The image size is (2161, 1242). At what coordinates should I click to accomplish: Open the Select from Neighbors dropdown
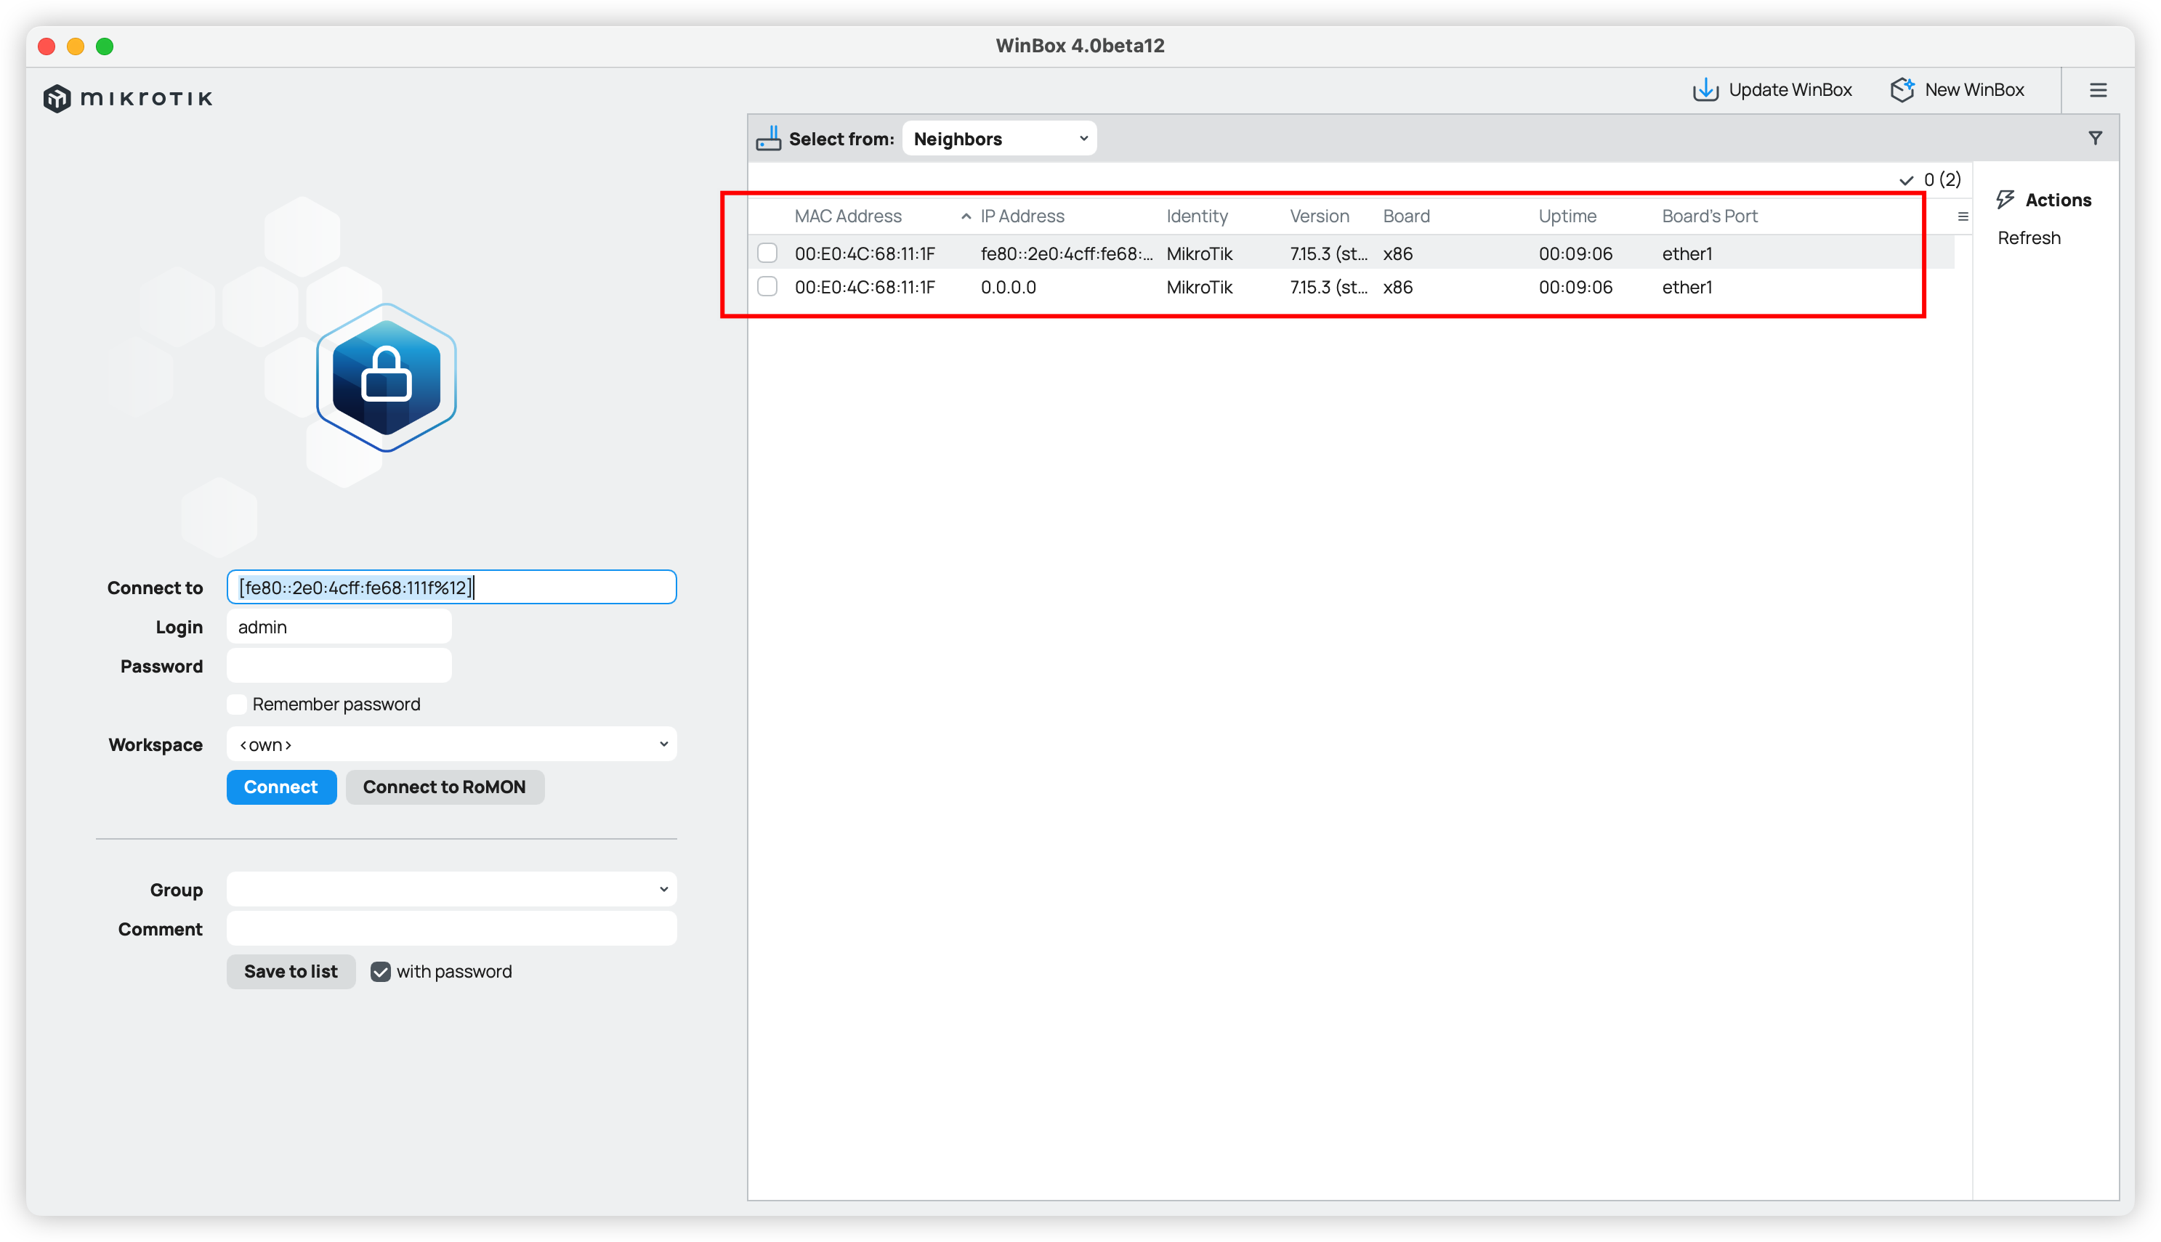click(999, 138)
